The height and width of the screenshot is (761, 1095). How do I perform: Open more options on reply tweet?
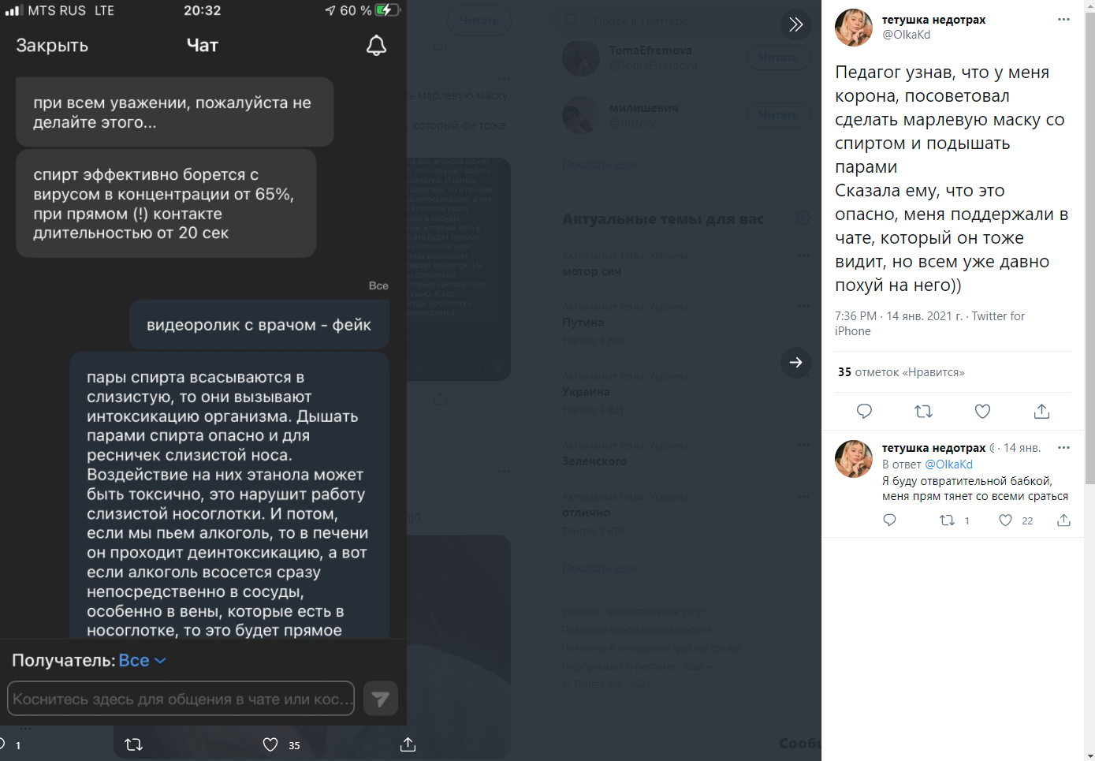click(x=1063, y=448)
